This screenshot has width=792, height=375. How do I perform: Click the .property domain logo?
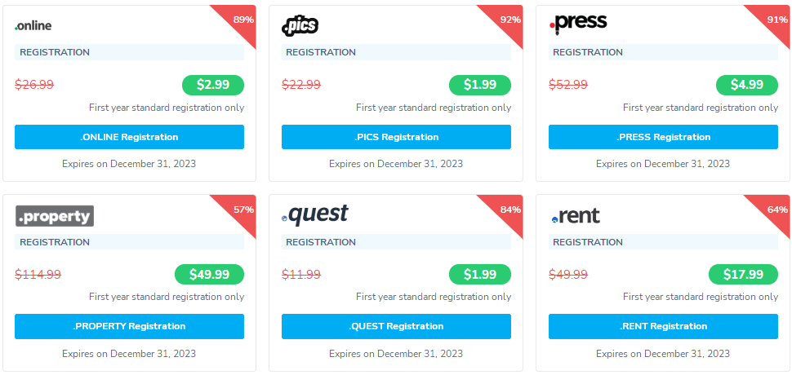point(55,216)
